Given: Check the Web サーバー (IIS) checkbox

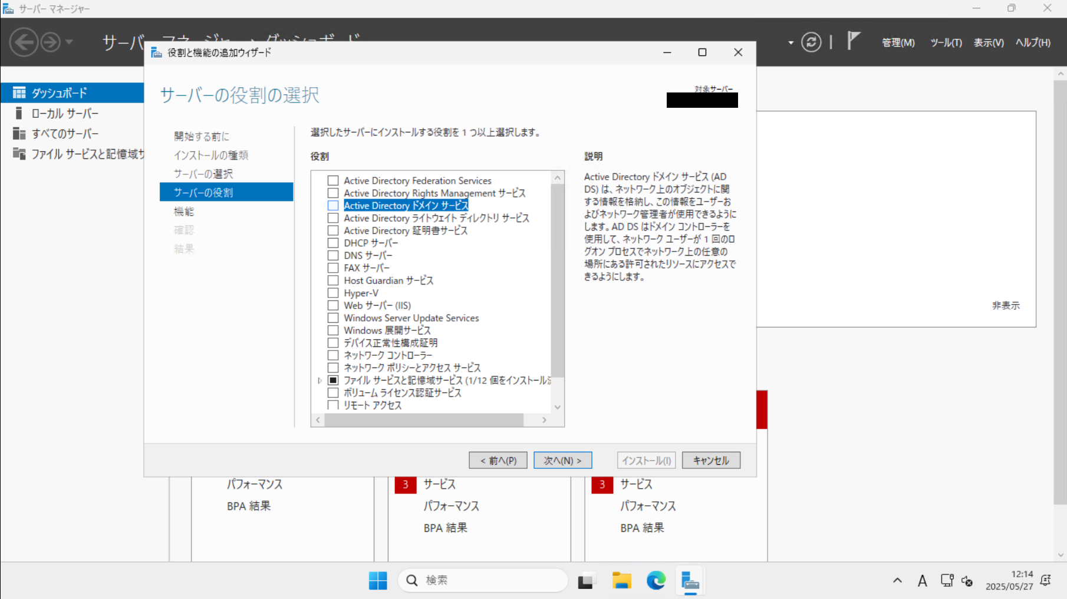Looking at the screenshot, I should click(333, 305).
